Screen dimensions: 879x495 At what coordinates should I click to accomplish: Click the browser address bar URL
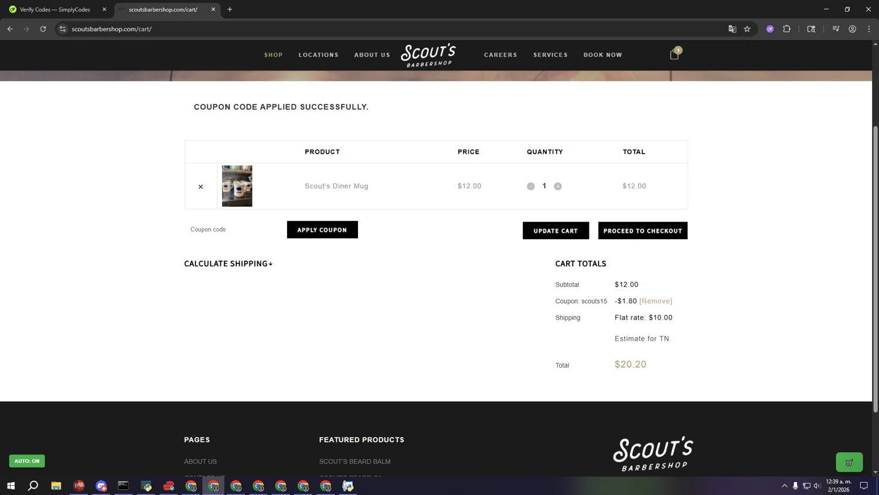point(111,29)
